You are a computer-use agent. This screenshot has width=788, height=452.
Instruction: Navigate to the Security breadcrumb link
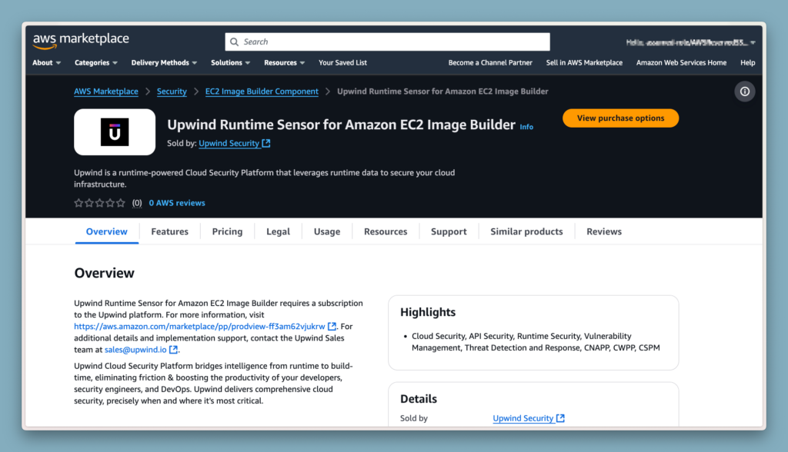click(x=172, y=91)
